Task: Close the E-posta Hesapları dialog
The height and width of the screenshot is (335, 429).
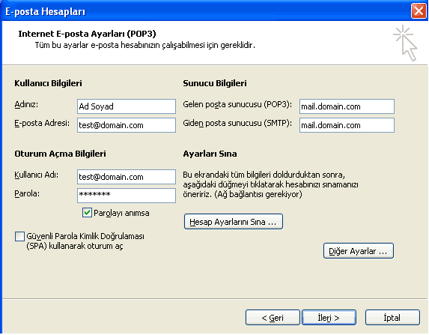Action: [419, 11]
